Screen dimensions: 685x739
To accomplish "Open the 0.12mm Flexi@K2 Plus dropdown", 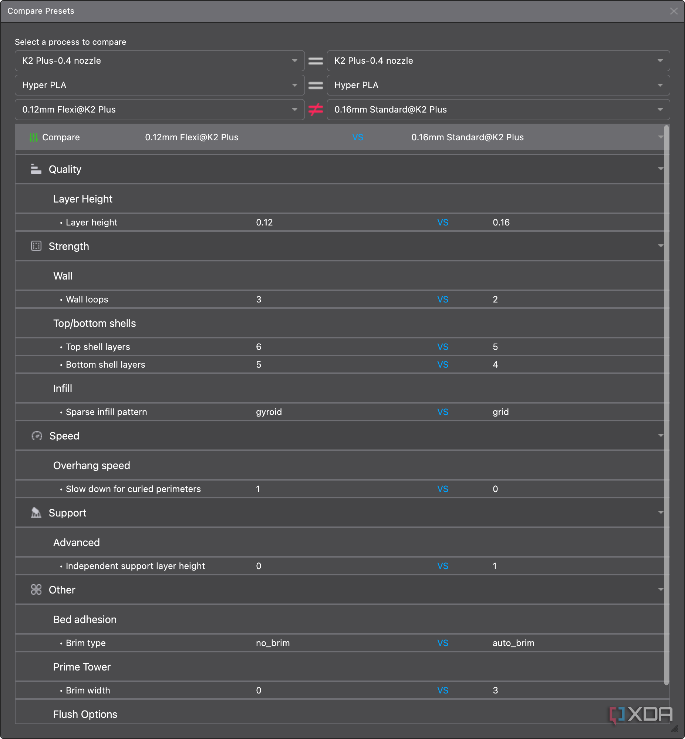I will coord(159,110).
